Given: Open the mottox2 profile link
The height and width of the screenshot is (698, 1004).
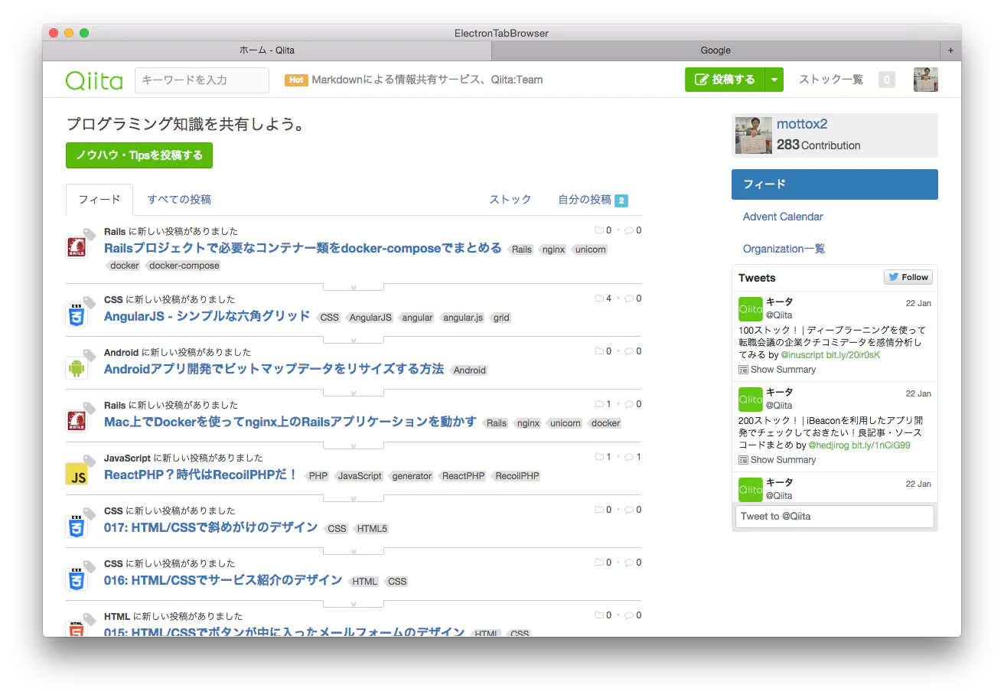Looking at the screenshot, I should click(802, 124).
